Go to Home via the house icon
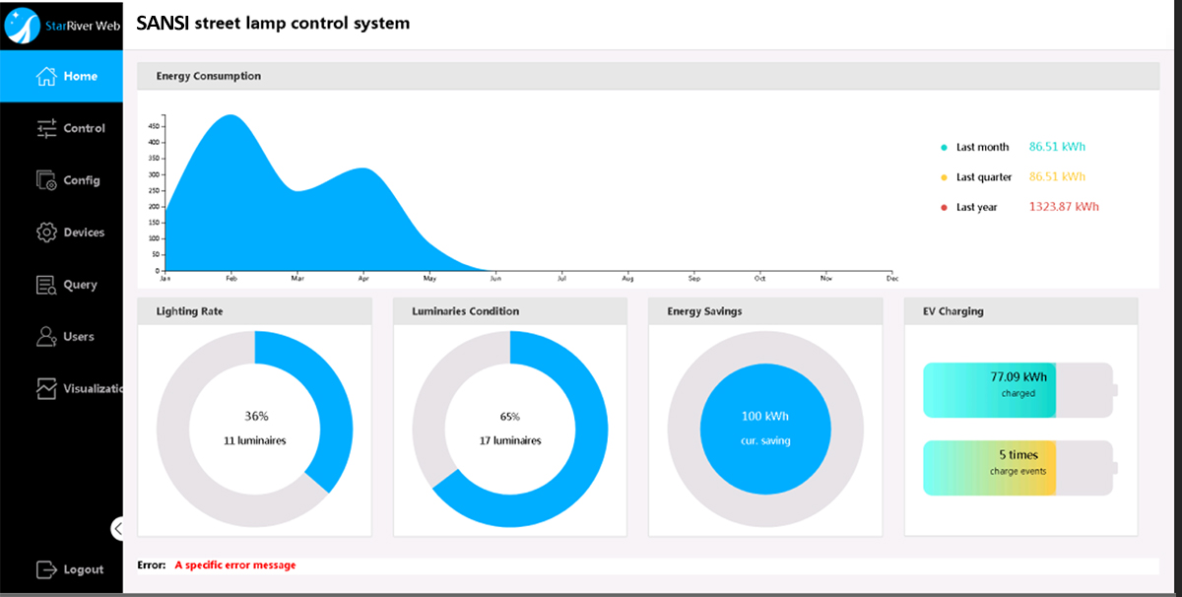Image resolution: width=1182 pixels, height=597 pixels. (x=45, y=76)
